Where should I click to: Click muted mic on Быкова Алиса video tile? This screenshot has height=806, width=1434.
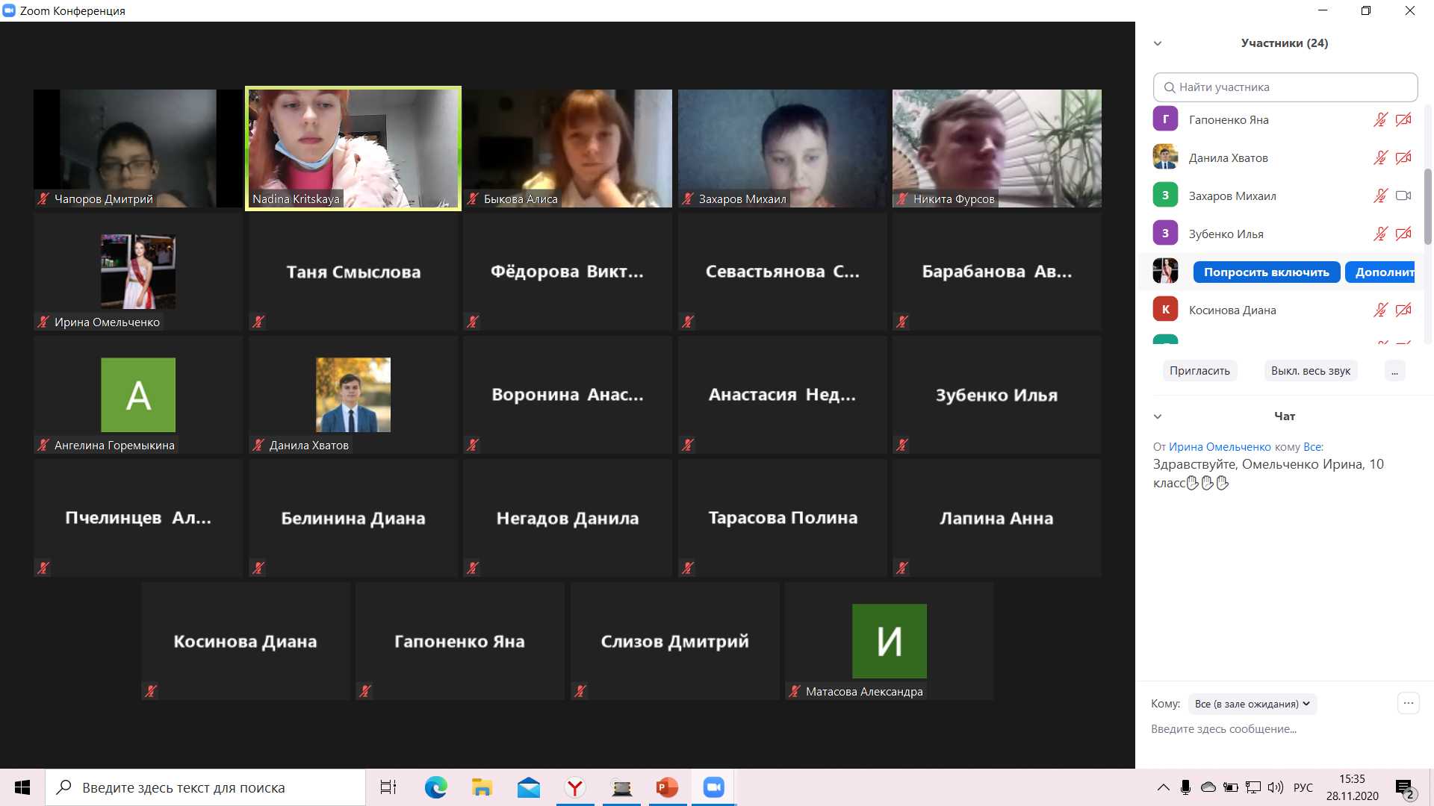pos(473,199)
